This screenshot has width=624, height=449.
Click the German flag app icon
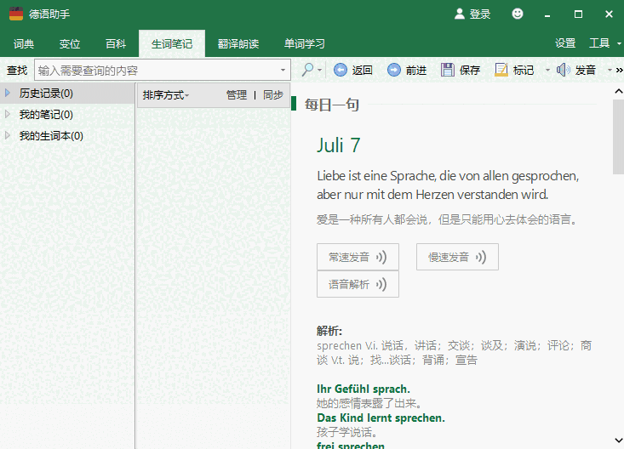click(x=16, y=14)
